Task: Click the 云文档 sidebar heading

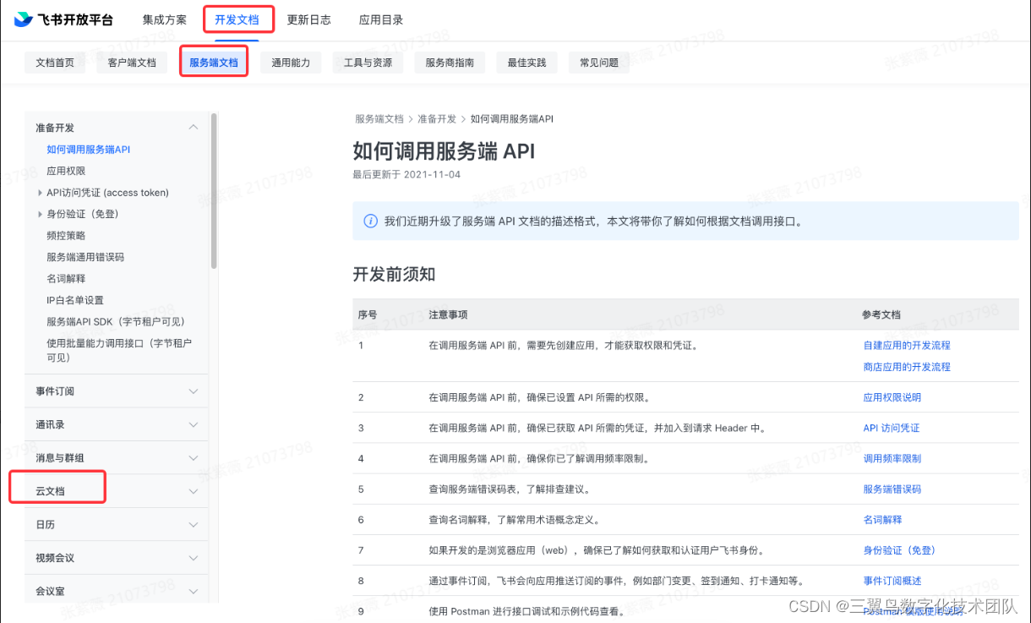Action: (50, 491)
